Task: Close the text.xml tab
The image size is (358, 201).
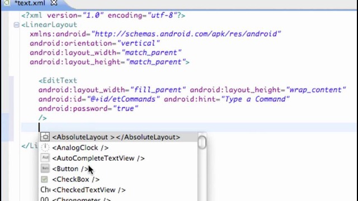Action: 54,3
